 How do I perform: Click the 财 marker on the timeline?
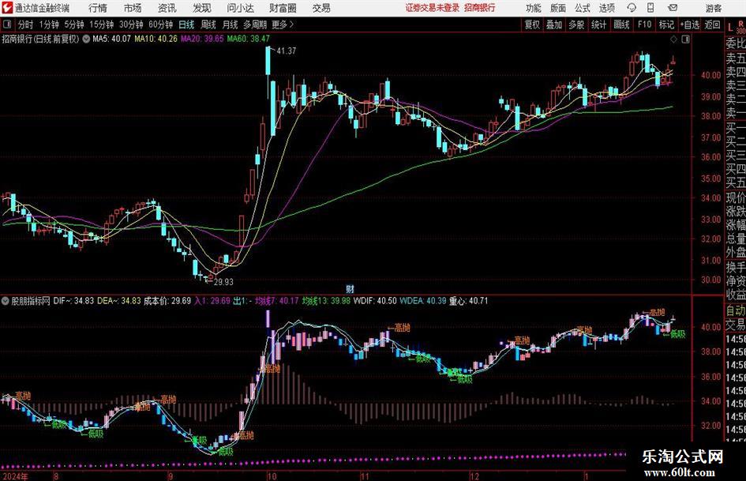pyautogui.click(x=350, y=288)
